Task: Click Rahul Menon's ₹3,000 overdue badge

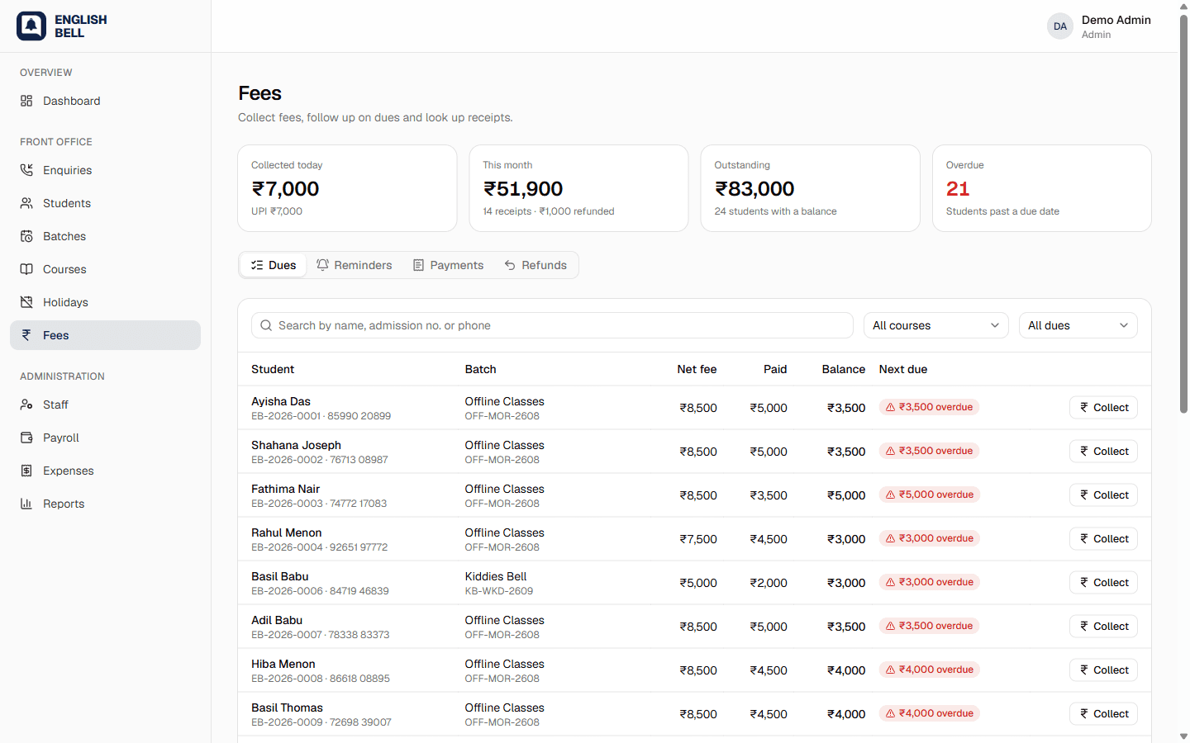Action: [929, 538]
